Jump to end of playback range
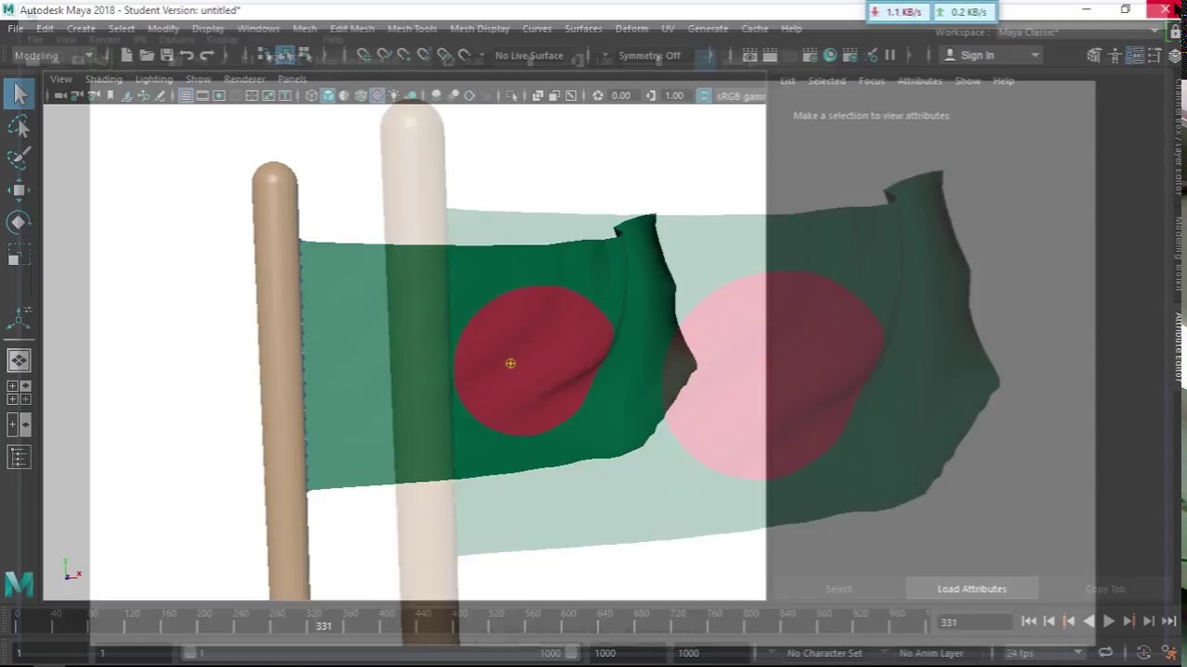The height and width of the screenshot is (667, 1187). 1169,622
